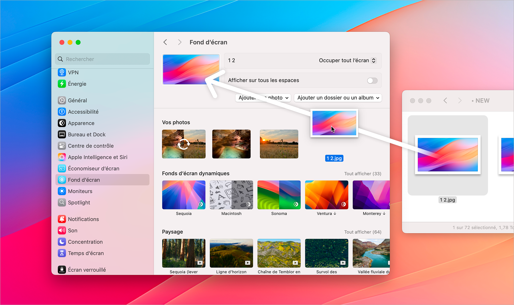Enable Afficher sur tous les espaces
This screenshot has width=514, height=305.
click(372, 80)
